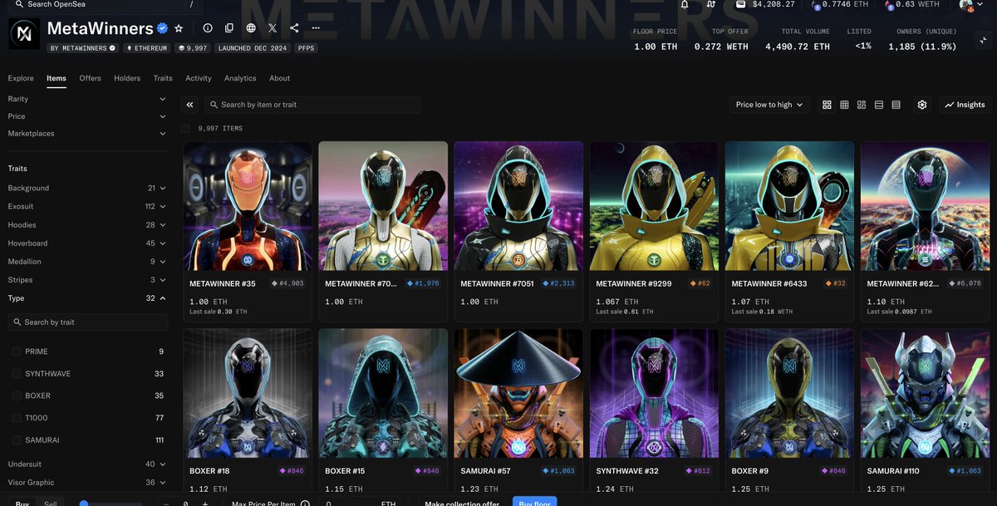Select the mosaic grid view
The height and width of the screenshot is (506, 997).
(x=862, y=105)
